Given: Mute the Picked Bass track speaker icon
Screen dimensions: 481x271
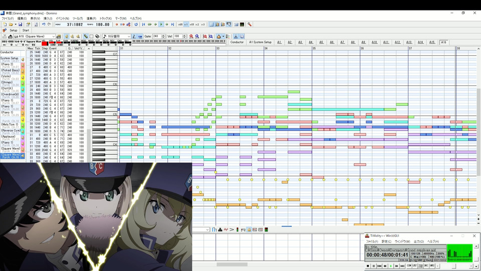Looking at the screenshot, I should 23,72.
